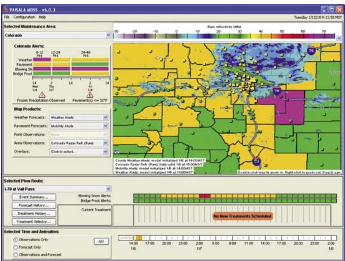Click the Bridge Frost 0-12 hrs green bar
The width and height of the screenshot is (345, 261).
click(42, 74)
